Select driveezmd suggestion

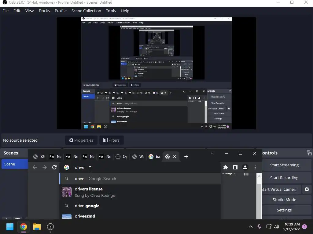pos(140,216)
